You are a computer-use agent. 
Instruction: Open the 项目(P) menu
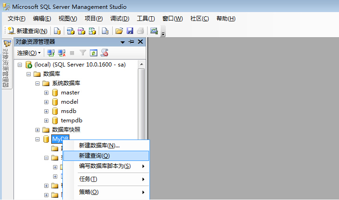click(x=94, y=19)
